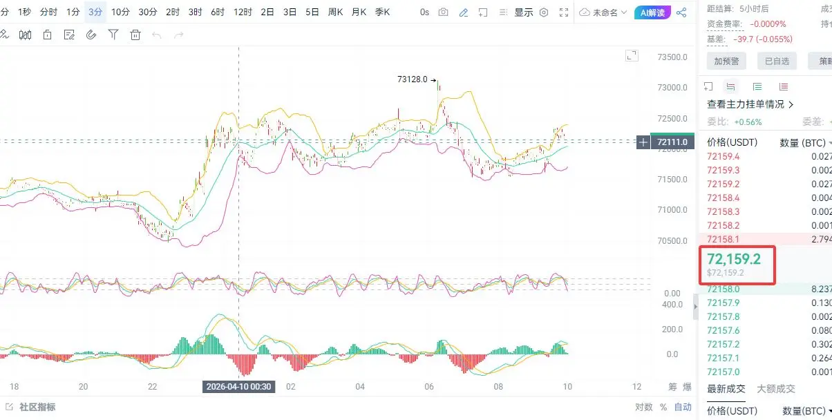Select the 5日 interval

pos(312,12)
